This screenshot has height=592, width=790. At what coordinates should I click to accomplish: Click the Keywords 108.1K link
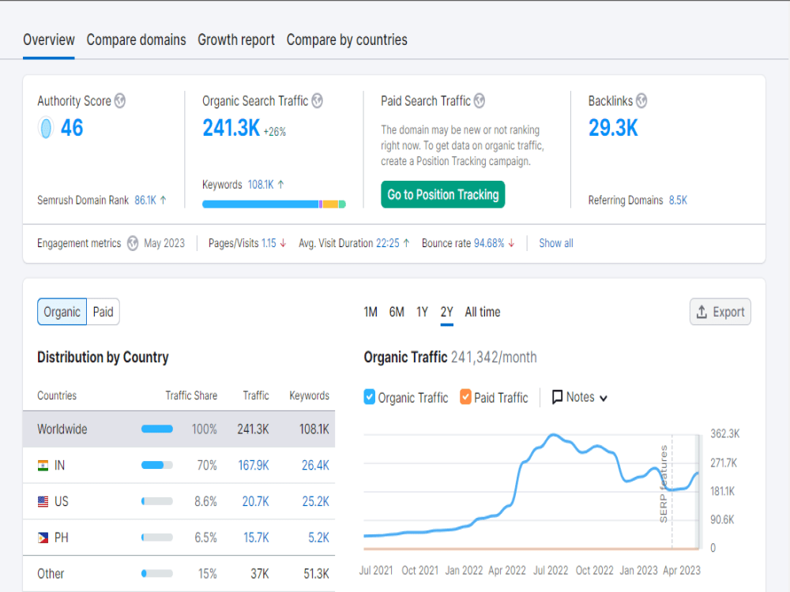(261, 185)
